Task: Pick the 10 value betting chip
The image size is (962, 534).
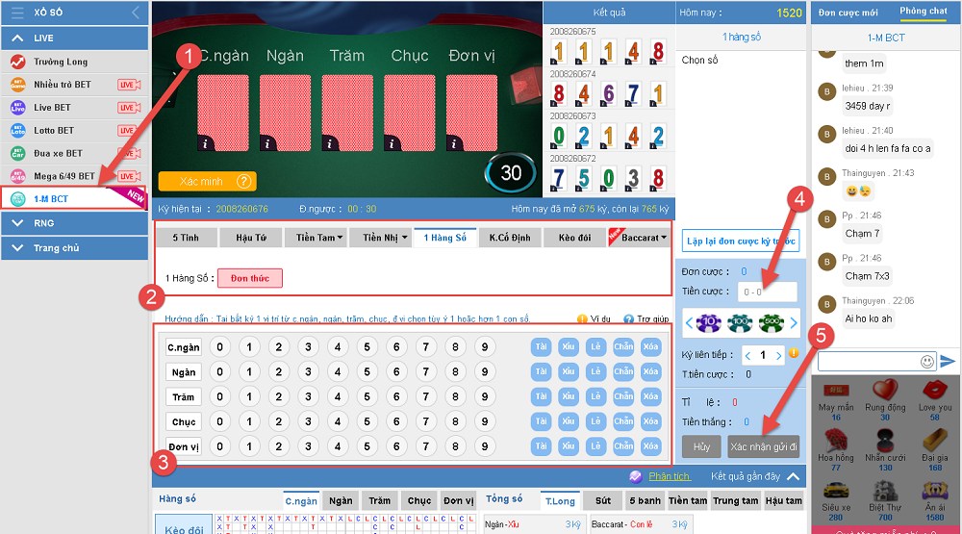Action: pos(710,323)
